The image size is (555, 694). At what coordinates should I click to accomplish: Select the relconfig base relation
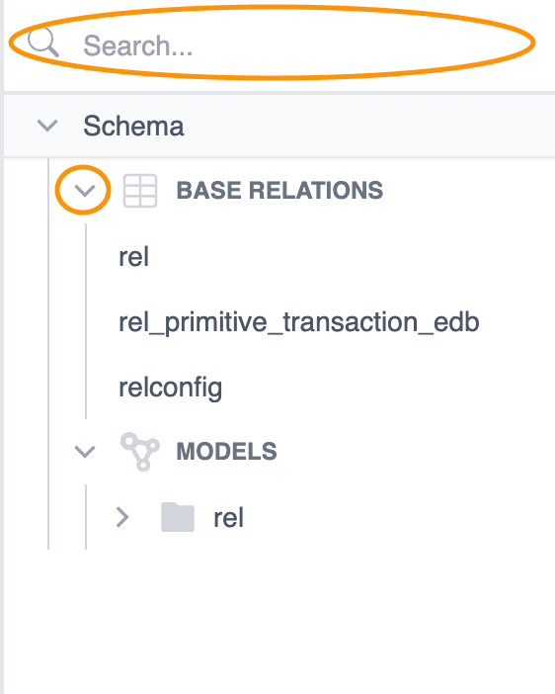click(170, 389)
